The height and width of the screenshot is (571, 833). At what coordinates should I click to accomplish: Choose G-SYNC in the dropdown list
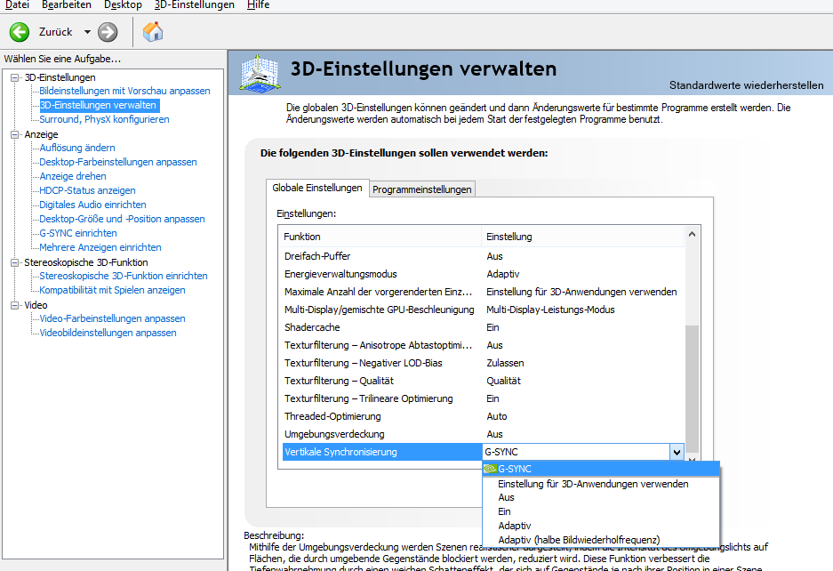coord(601,469)
